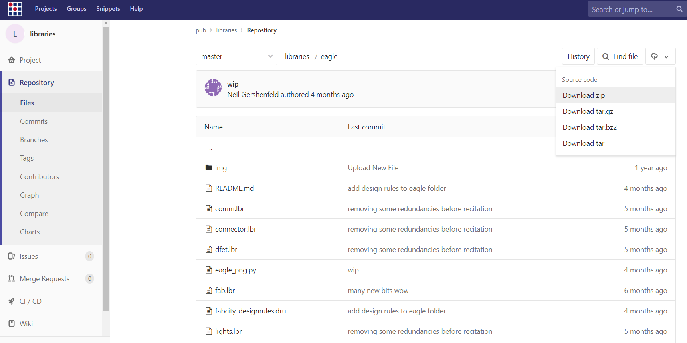
Task: Open the Commits sidebar tab
Action: click(x=34, y=121)
